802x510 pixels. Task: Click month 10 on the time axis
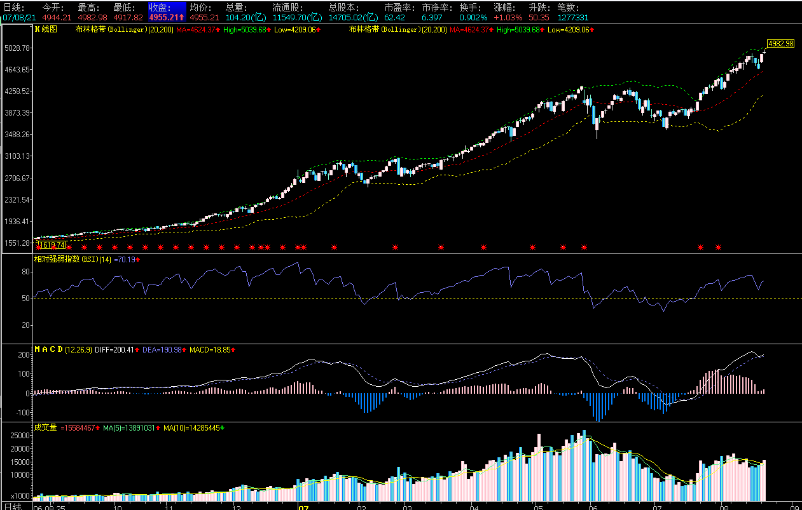click(x=117, y=507)
